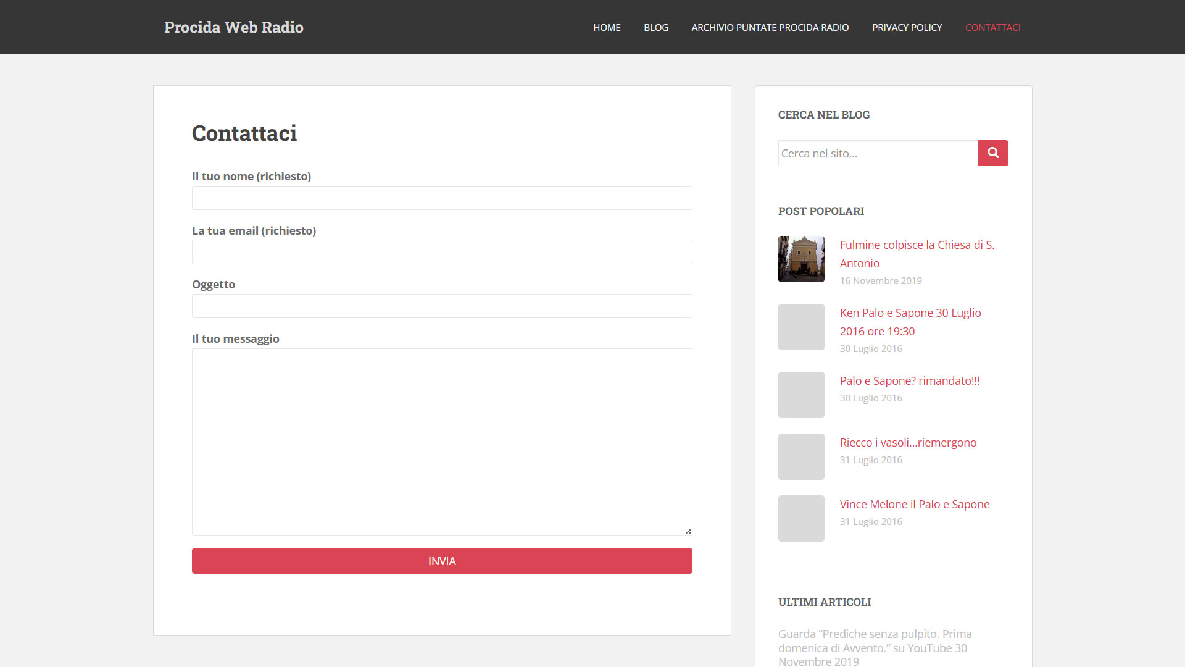Open 'Riecco i vasoli...riemergono' post
This screenshot has height=667, width=1185.
click(908, 443)
